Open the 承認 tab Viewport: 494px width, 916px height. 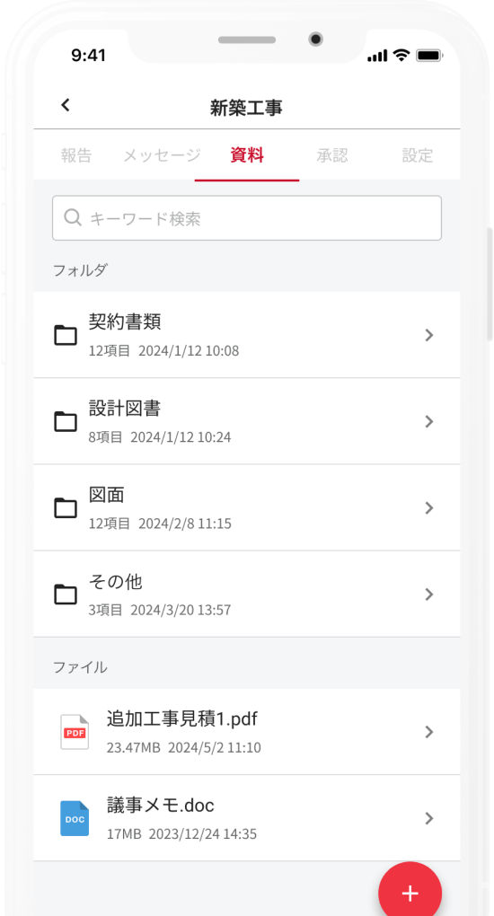coord(332,155)
